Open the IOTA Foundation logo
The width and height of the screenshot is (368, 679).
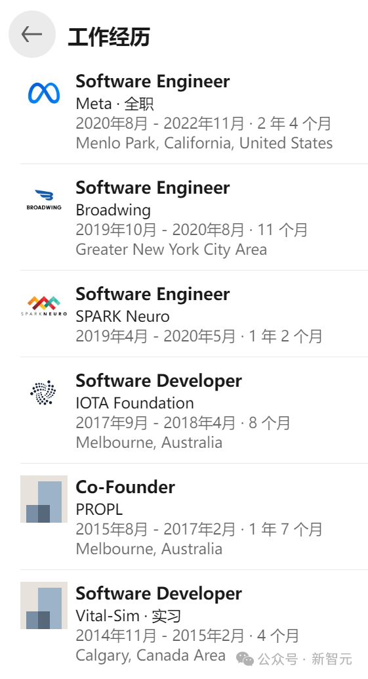43,392
